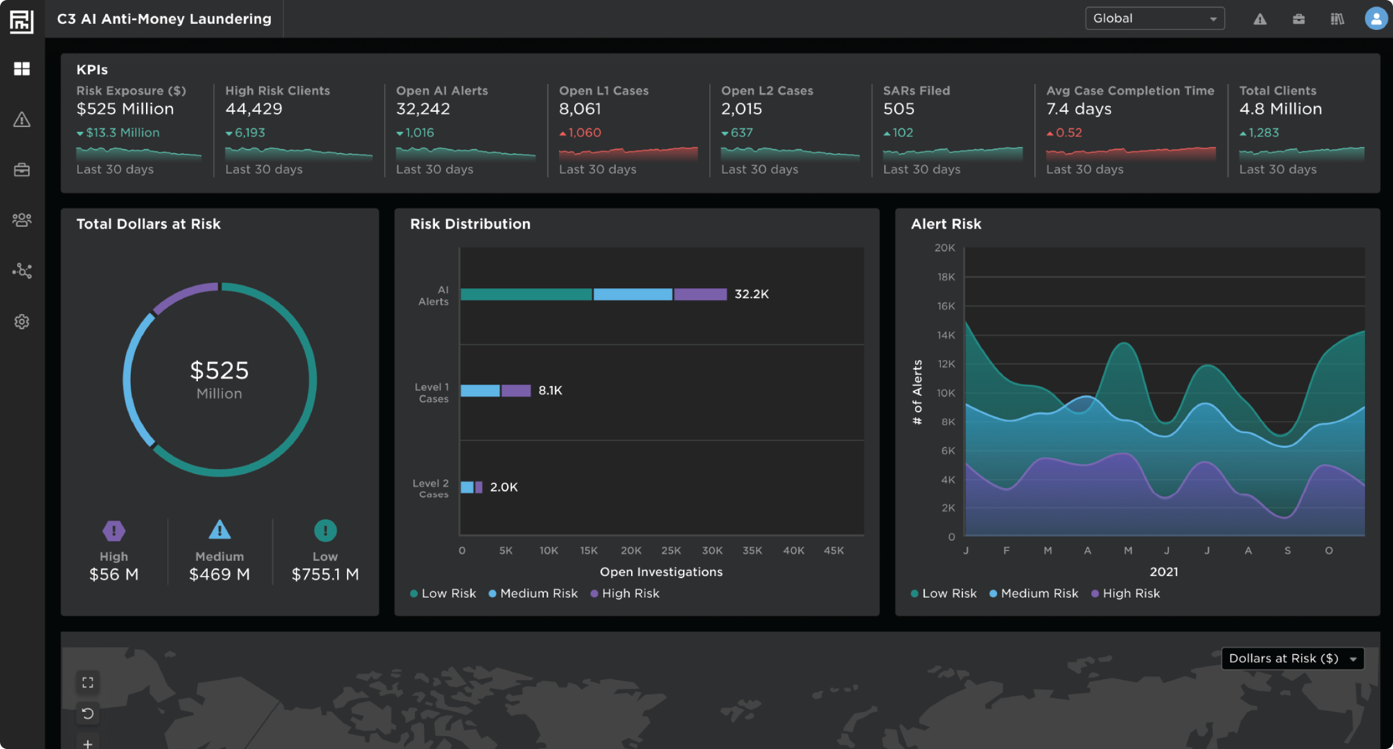1393x749 pixels.
Task: Toggle High Risk legend in Risk Distribution
Action: coord(624,593)
